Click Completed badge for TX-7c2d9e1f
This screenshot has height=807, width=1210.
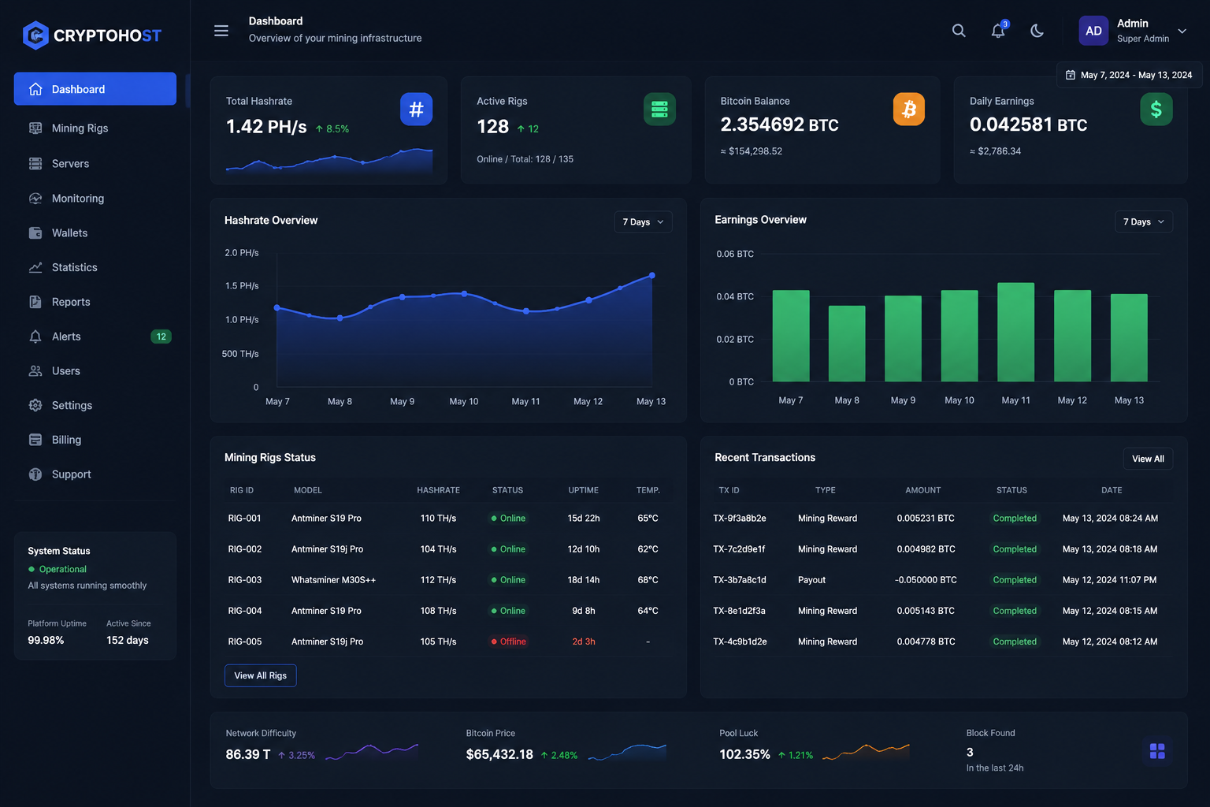[x=1015, y=549]
